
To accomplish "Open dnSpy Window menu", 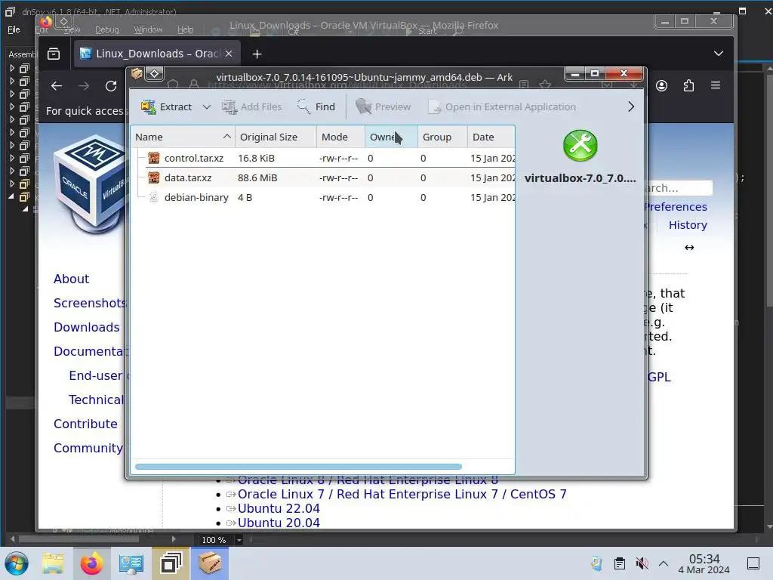I will coord(148,29).
